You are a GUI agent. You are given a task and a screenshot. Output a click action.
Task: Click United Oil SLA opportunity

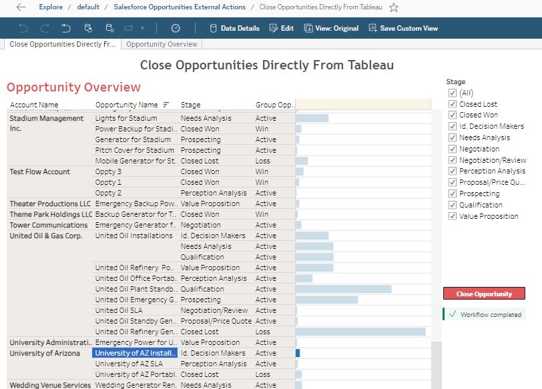coord(119,310)
